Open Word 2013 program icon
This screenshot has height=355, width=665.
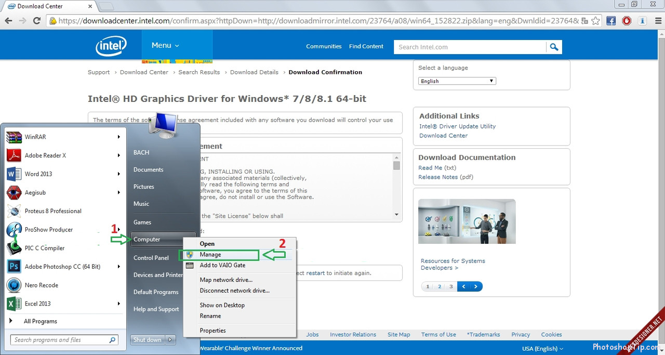pyautogui.click(x=14, y=174)
